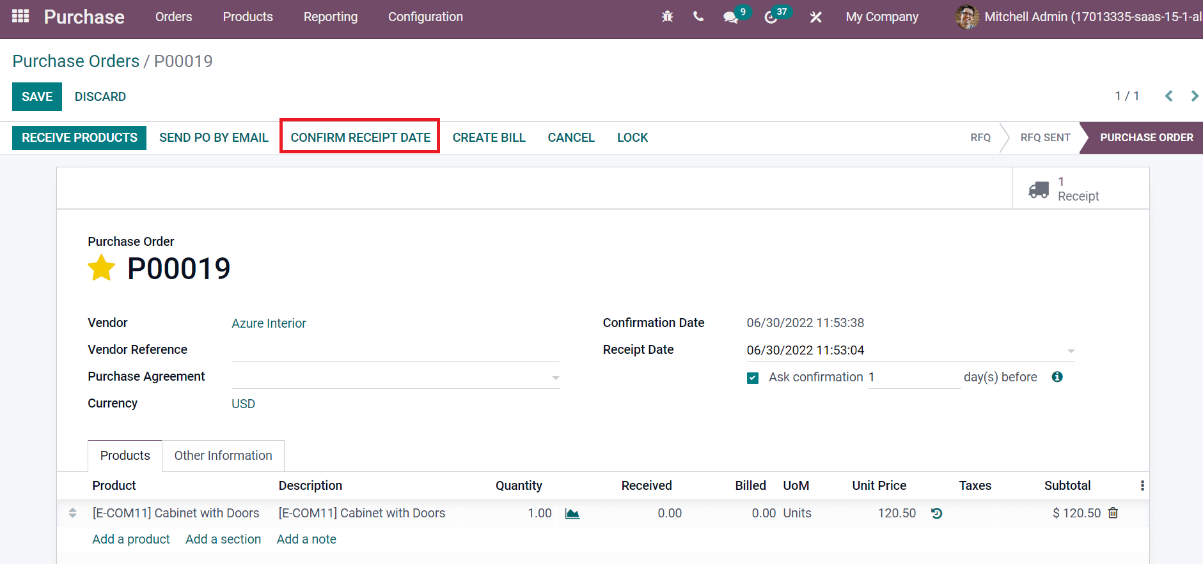1203x564 pixels.
Task: Click CONFIRM RECEIPT DATE button
Action: [360, 137]
